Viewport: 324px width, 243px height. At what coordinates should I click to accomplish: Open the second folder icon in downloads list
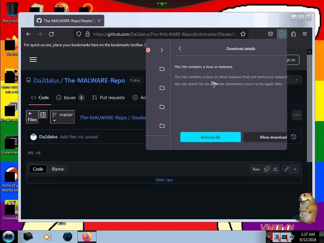[x=162, y=88]
